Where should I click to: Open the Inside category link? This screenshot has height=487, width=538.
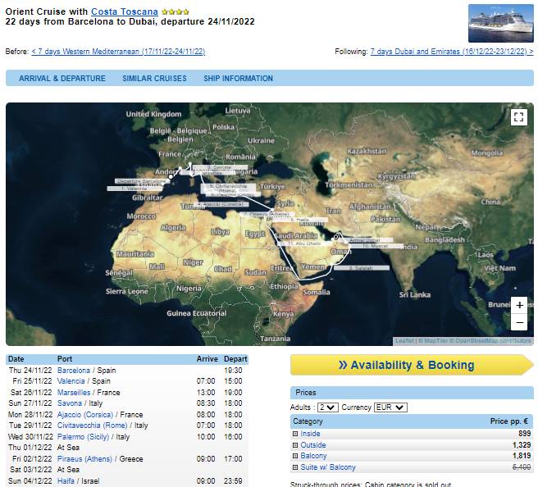[310, 434]
